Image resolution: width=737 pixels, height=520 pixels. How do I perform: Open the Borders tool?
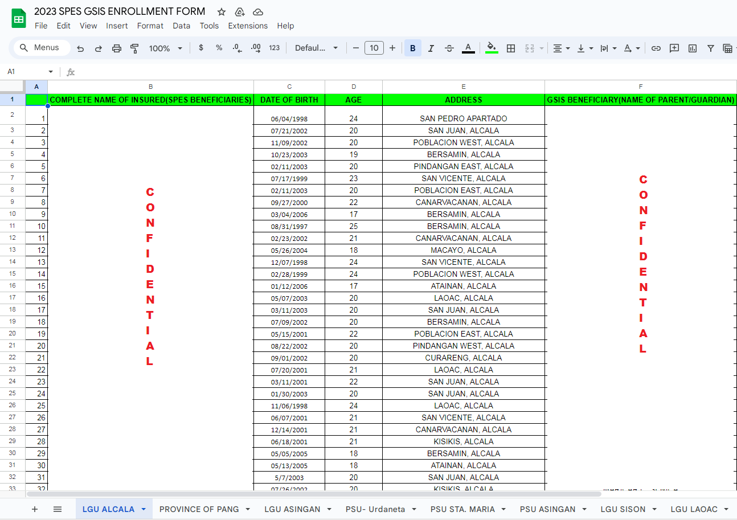tap(511, 48)
